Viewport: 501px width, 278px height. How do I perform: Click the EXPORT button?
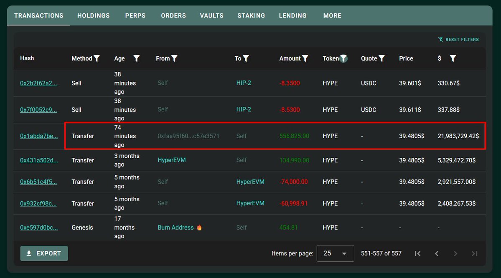(44, 253)
